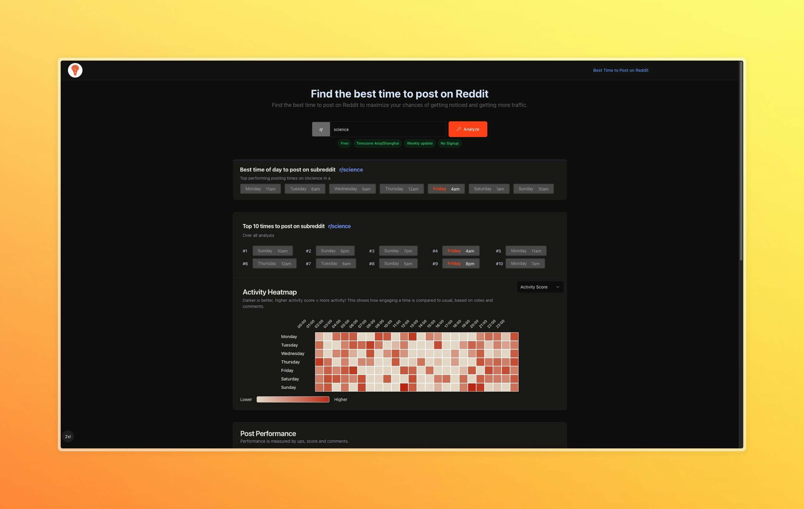Click the Monday row label in heatmap

click(289, 337)
